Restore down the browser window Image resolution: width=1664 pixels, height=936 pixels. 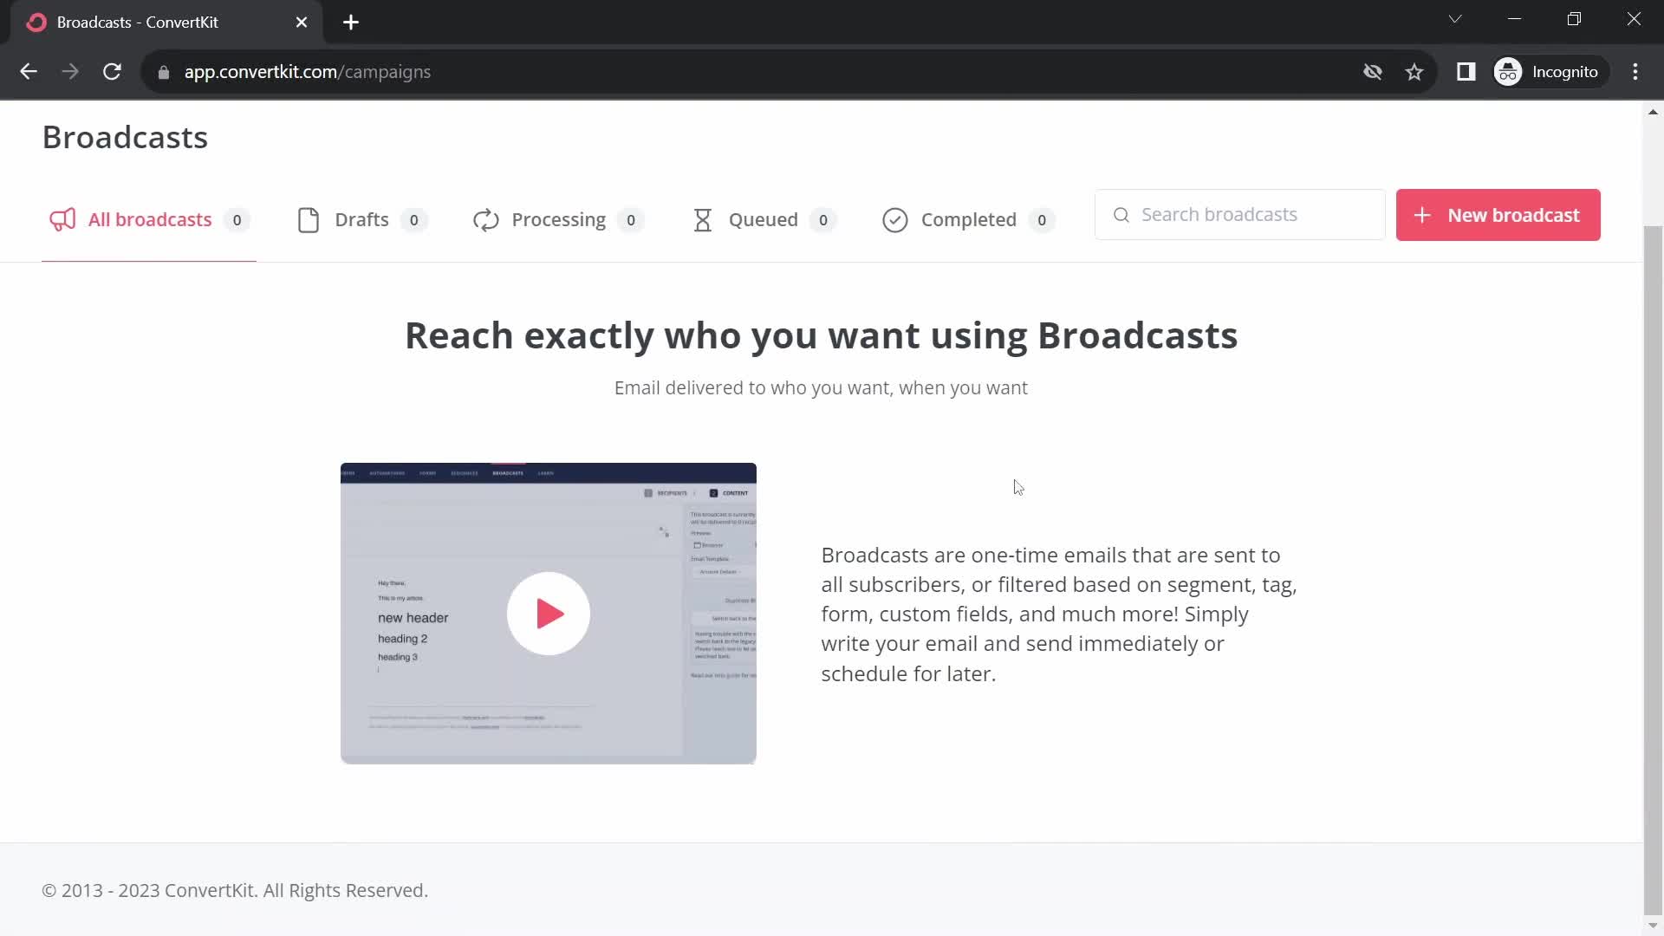1574,19
